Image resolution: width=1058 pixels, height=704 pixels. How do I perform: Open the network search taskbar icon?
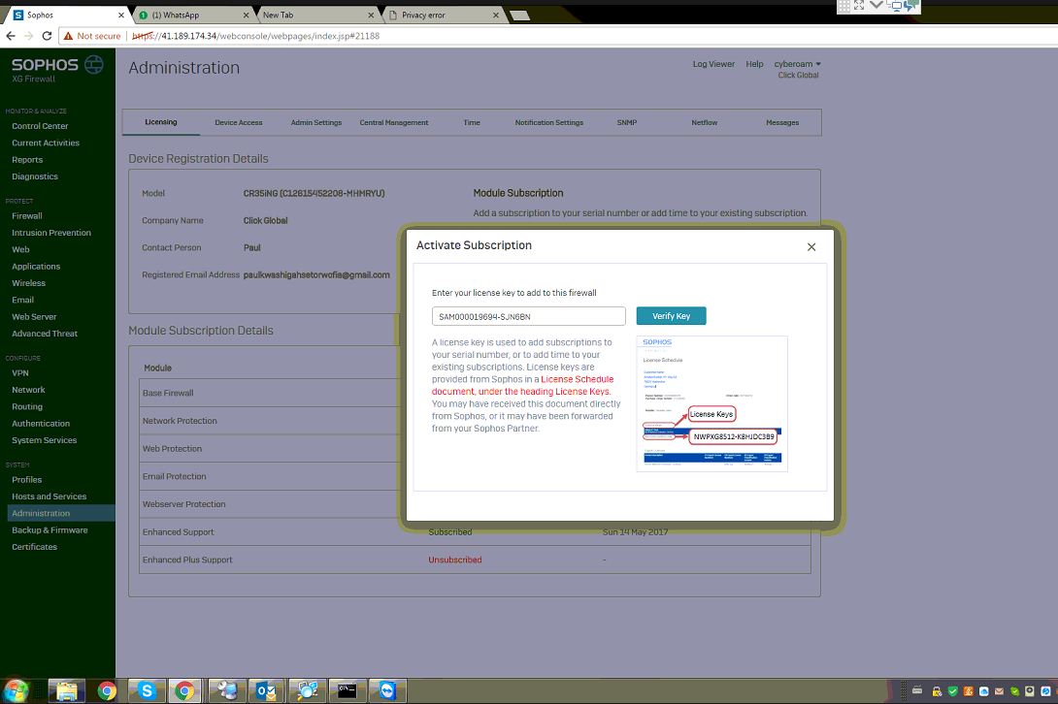coord(307,690)
